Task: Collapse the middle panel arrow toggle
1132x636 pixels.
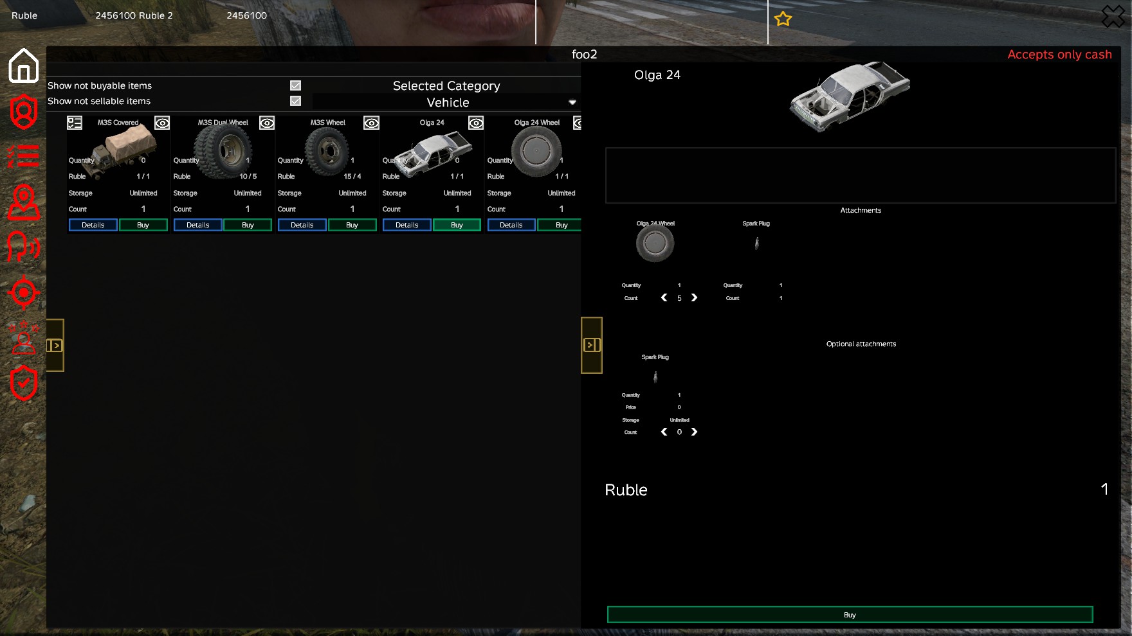Action: [592, 345]
